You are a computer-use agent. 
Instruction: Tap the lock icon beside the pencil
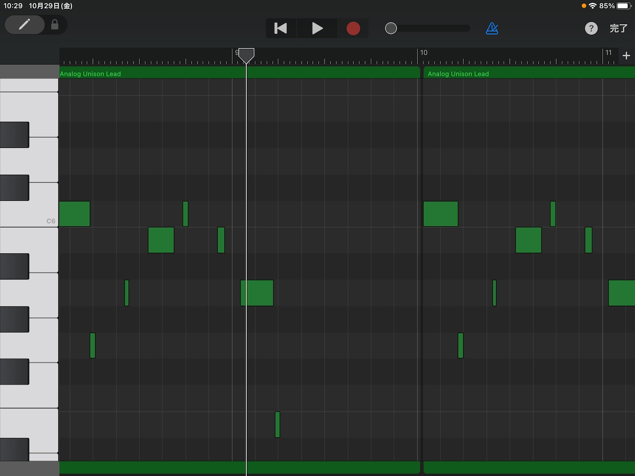point(55,24)
